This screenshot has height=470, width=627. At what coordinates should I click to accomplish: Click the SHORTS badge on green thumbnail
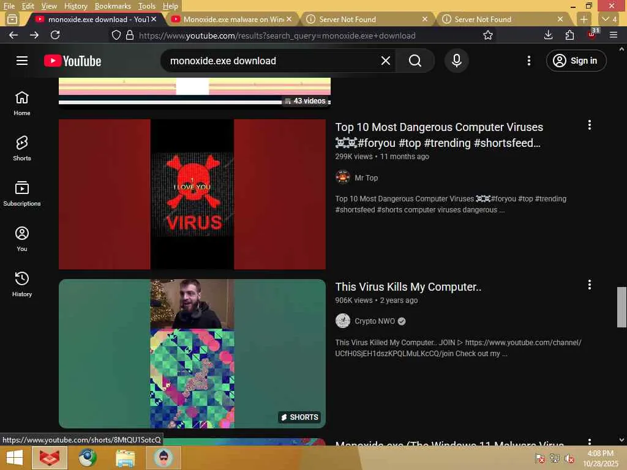tap(299, 417)
